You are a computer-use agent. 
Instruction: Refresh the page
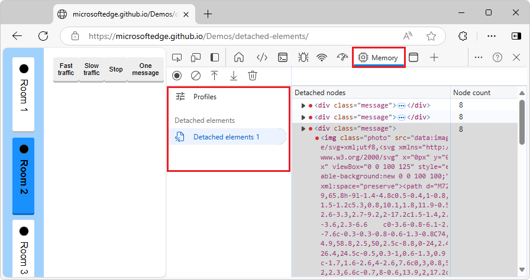pos(43,36)
